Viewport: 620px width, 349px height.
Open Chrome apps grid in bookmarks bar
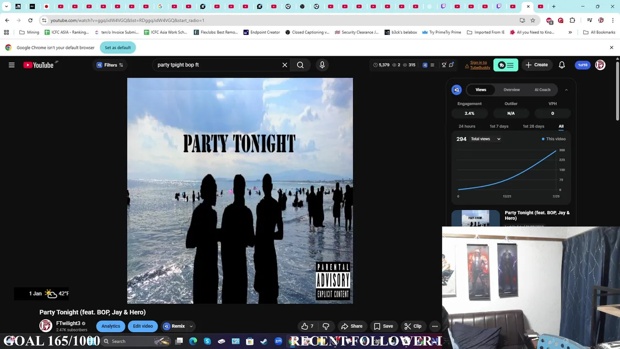coord(6,32)
